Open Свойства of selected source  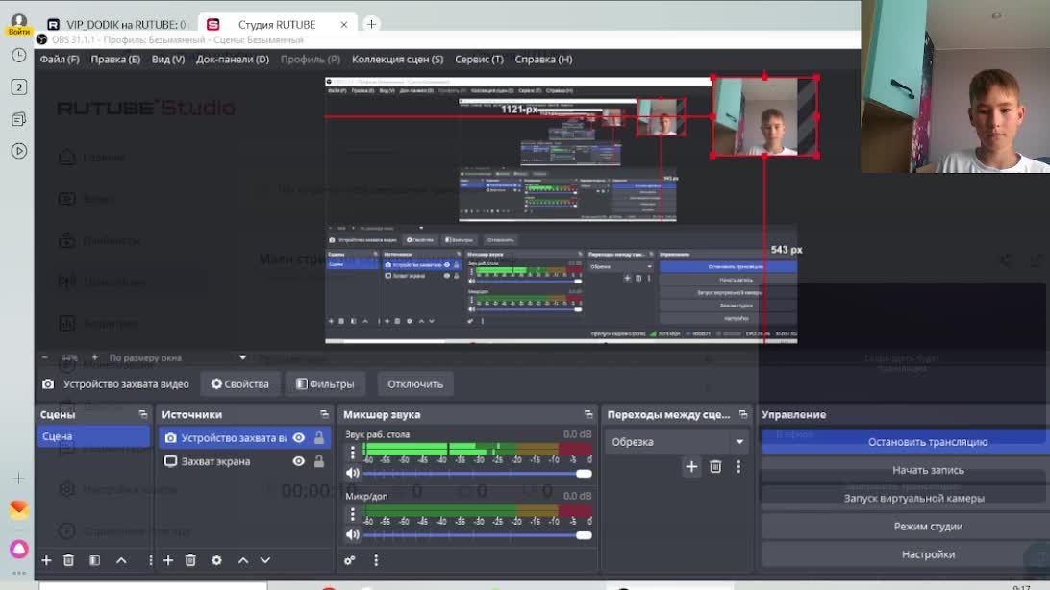coord(240,384)
